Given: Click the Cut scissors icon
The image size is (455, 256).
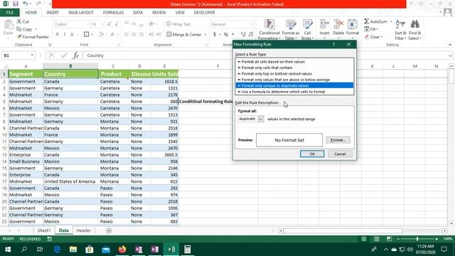Looking at the screenshot, I should [19, 21].
